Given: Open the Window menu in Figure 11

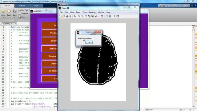Looking at the screenshot, I should (101, 12).
